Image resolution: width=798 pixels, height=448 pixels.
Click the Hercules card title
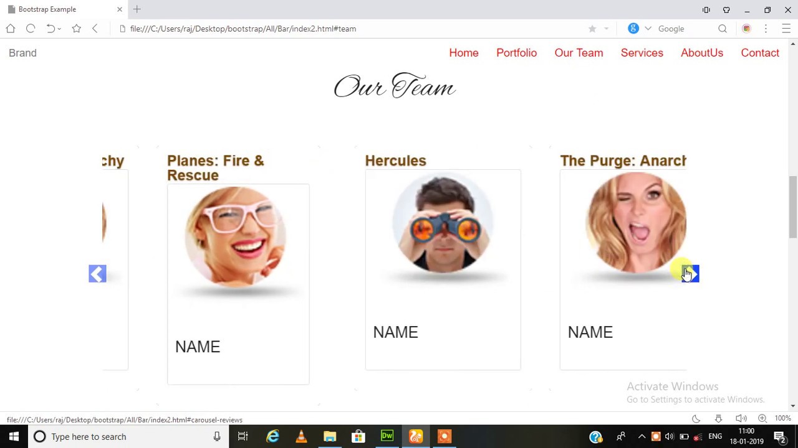(395, 161)
